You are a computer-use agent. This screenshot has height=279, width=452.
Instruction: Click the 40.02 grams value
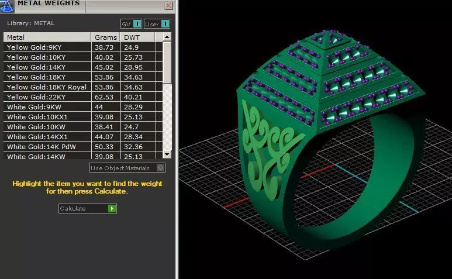tap(104, 57)
